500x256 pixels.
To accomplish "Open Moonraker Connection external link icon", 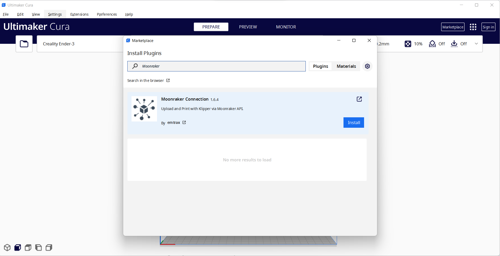I will click(x=359, y=99).
